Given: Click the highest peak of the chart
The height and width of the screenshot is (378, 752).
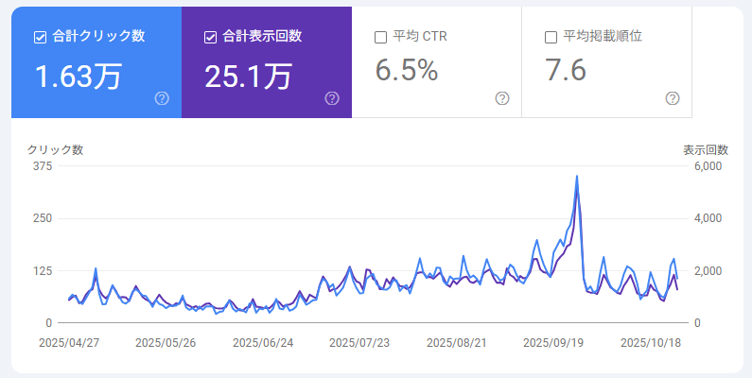Looking at the screenshot, I should (x=576, y=177).
